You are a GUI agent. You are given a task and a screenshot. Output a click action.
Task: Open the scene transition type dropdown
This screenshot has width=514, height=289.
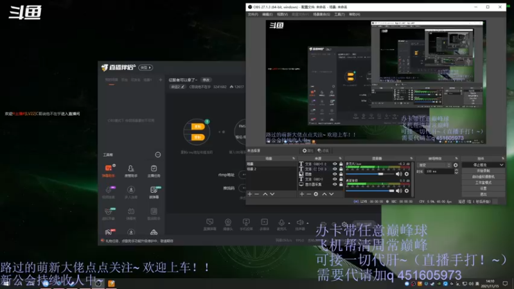coord(434,165)
